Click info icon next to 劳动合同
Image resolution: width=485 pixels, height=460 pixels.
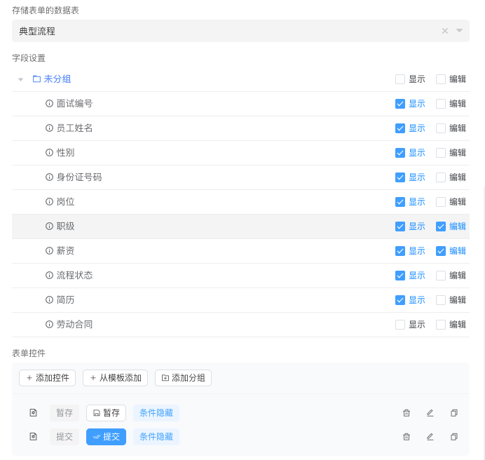pos(49,325)
